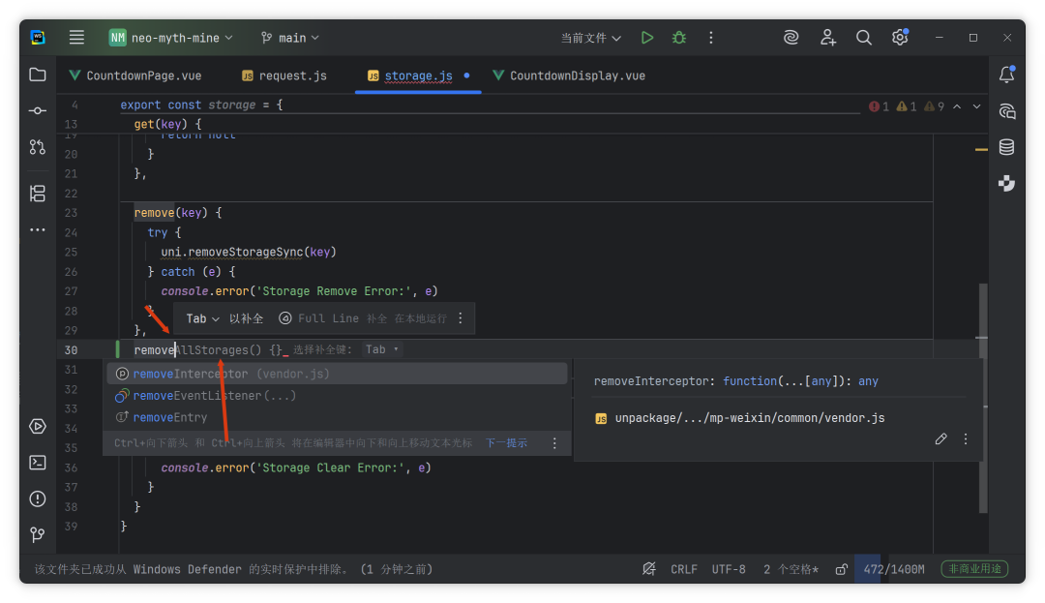Open the Commit tool window

38,110
